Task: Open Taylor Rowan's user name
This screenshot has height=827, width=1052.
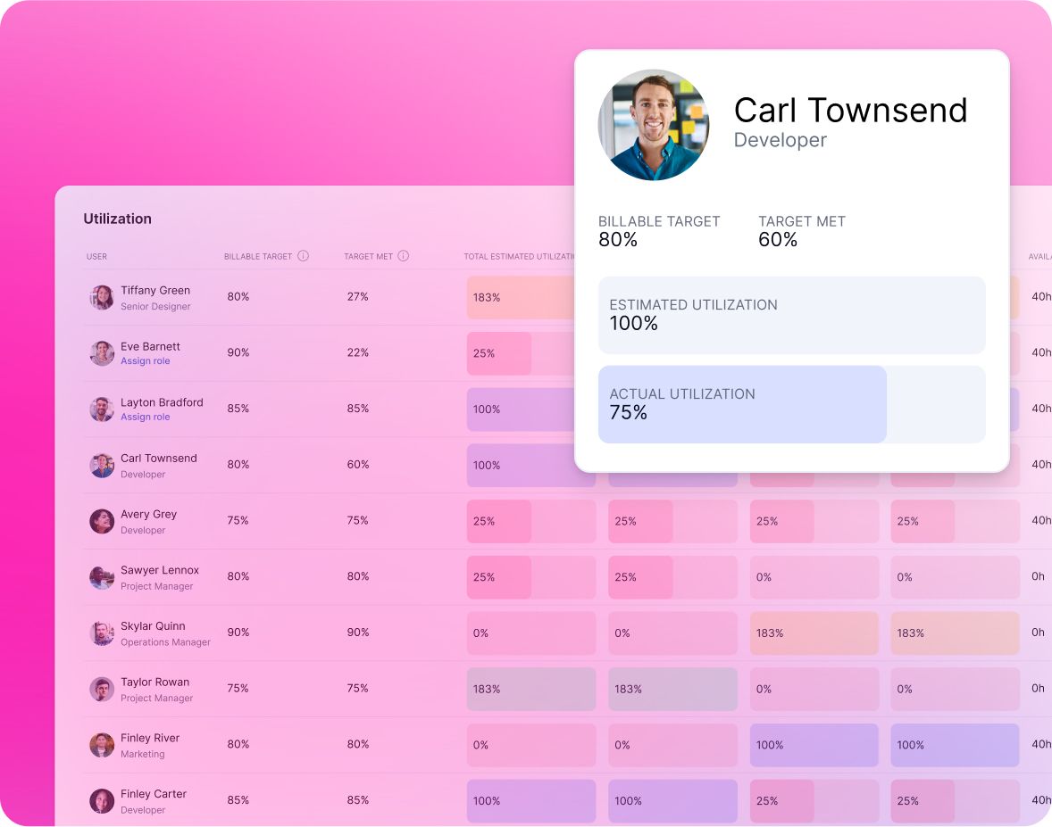Action: 155,682
